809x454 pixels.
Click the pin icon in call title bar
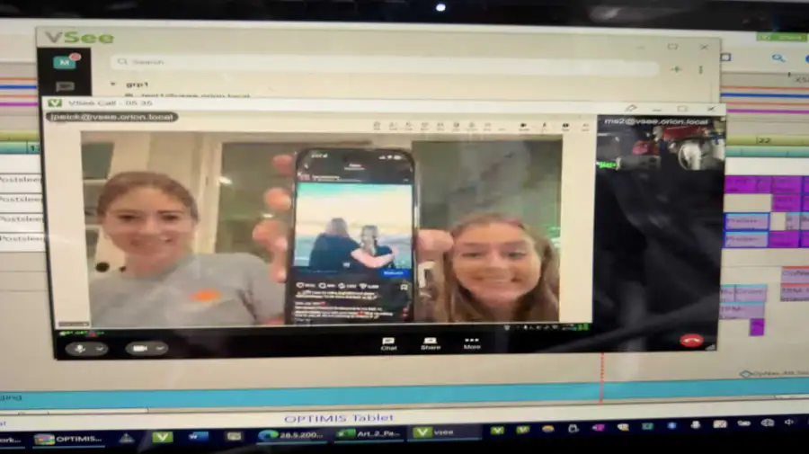pyautogui.click(x=631, y=108)
